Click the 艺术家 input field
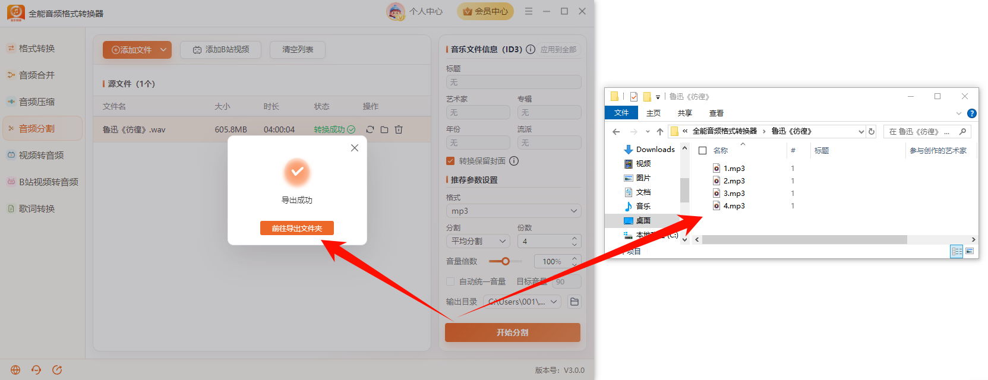The width and height of the screenshot is (988, 380). point(478,112)
